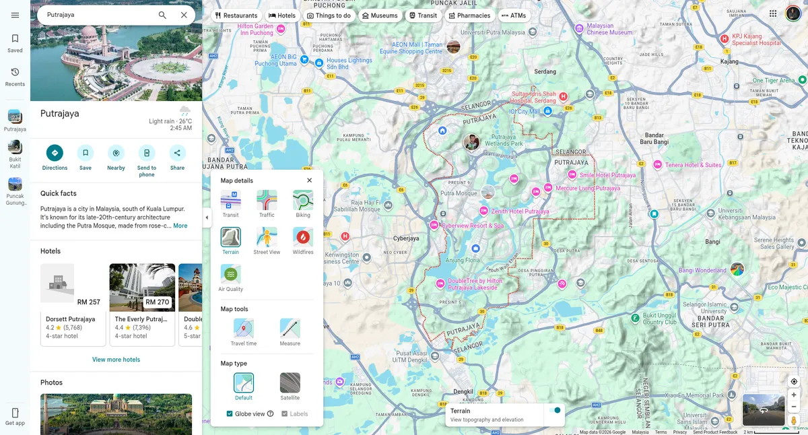Open the main hamburger menu

(15, 15)
